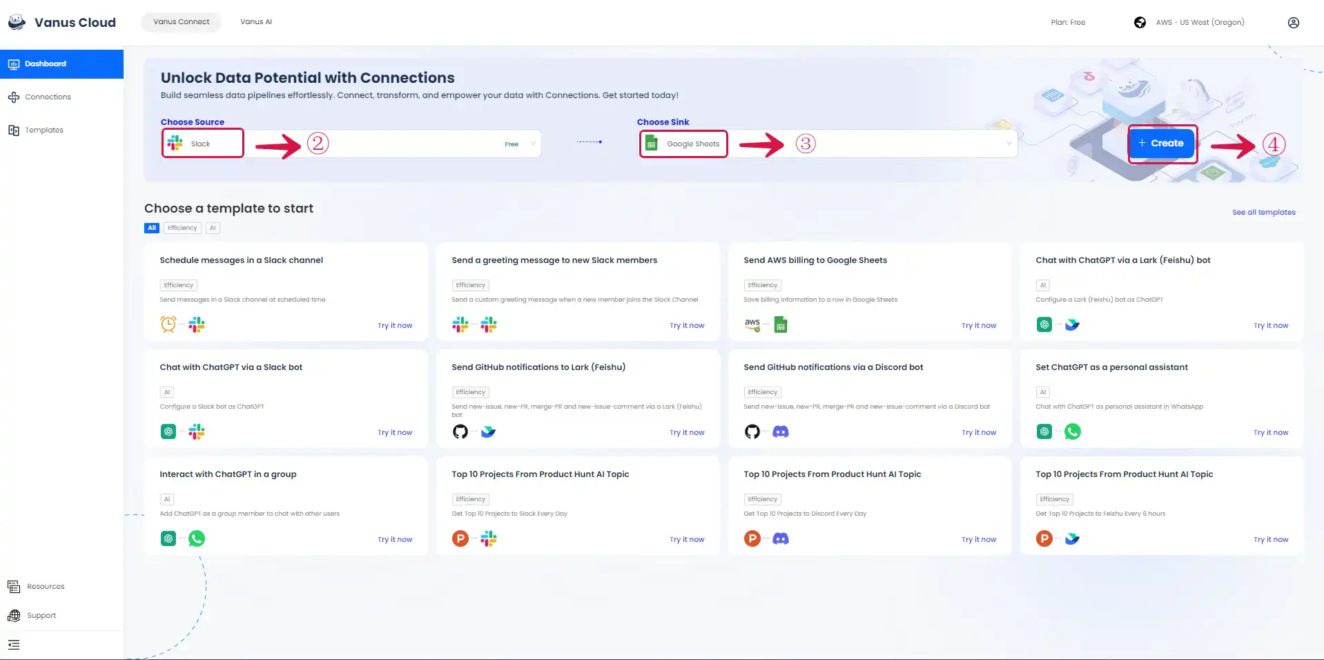Click Set ChatGPT as a personal assistant title
Viewport: 1324px width, 660px height.
[1111, 367]
